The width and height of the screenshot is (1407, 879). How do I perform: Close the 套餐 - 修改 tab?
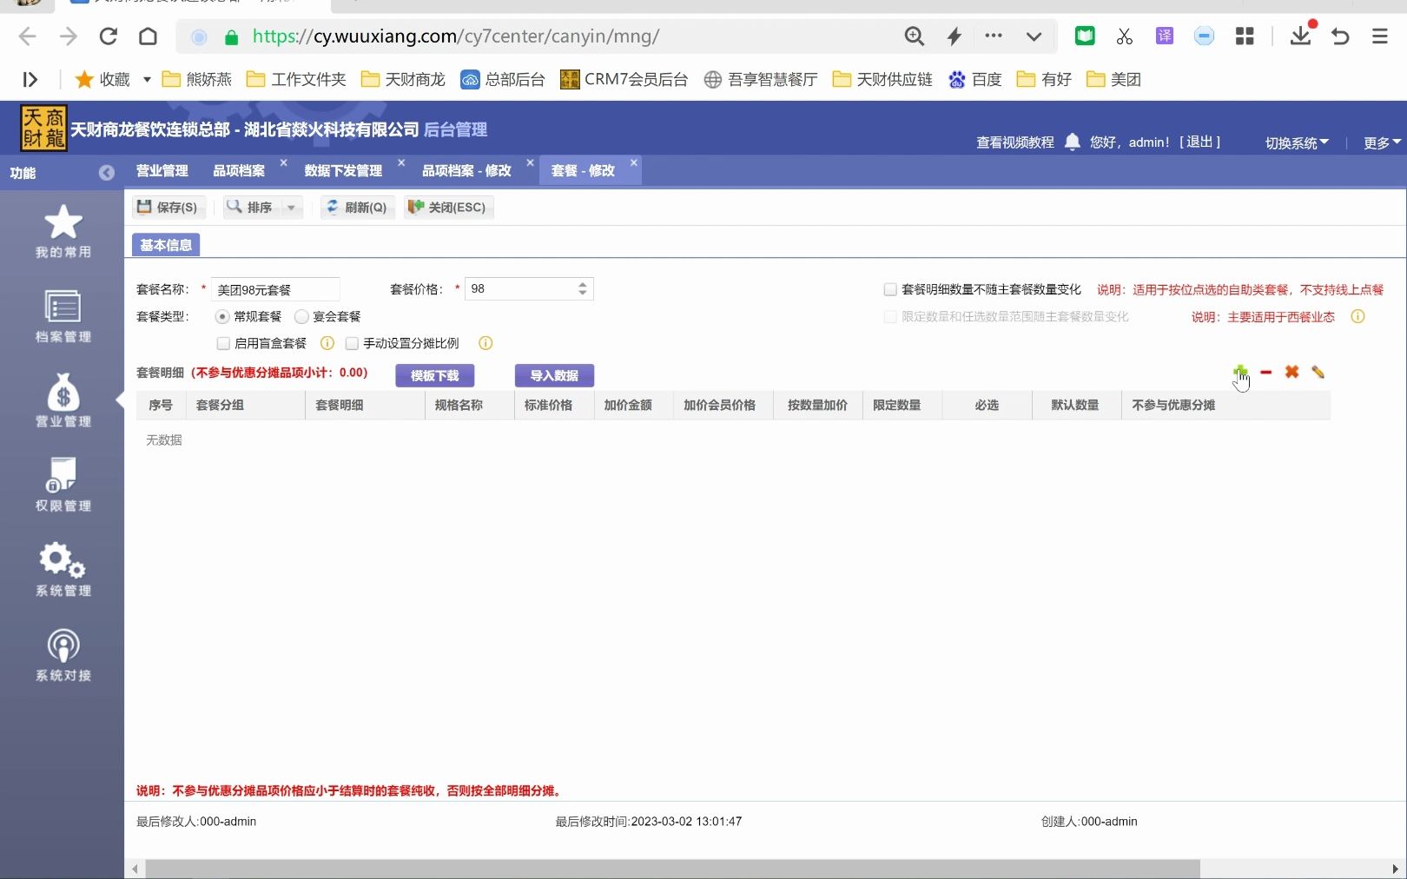(634, 162)
